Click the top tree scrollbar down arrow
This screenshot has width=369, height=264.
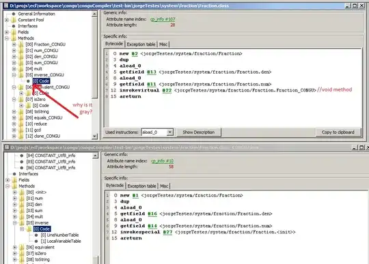tap(94, 136)
